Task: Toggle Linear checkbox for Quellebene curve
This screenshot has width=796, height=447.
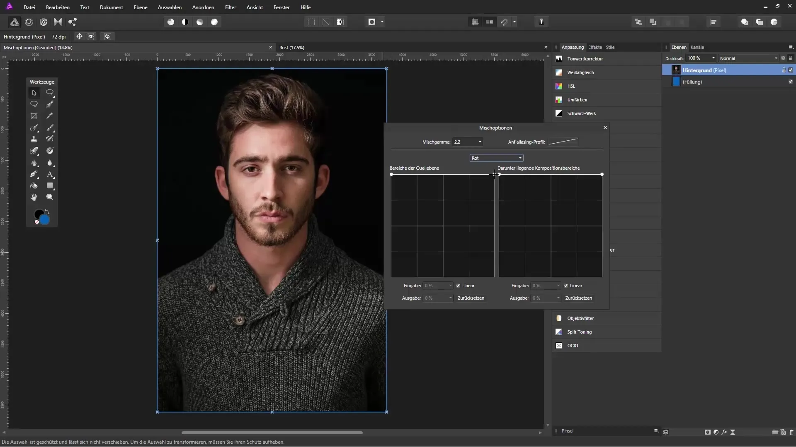Action: click(x=458, y=286)
